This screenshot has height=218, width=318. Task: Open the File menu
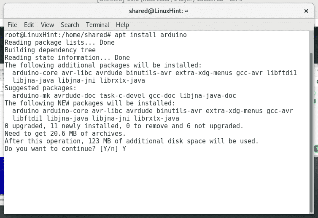(x=12, y=25)
